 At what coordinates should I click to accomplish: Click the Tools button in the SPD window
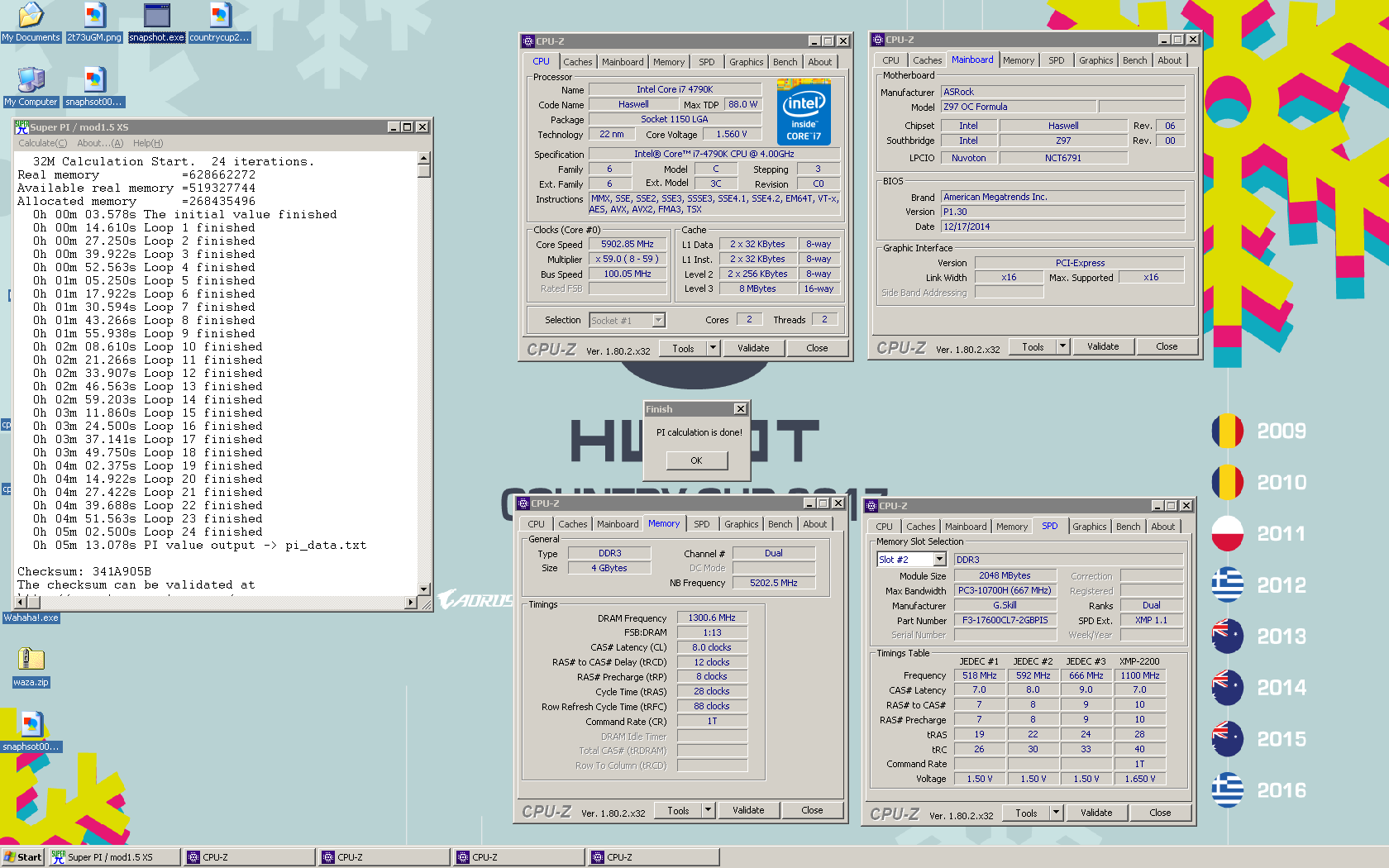[1026, 813]
